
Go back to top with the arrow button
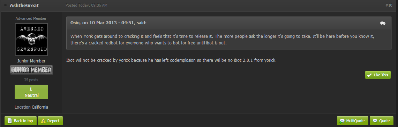(21, 121)
